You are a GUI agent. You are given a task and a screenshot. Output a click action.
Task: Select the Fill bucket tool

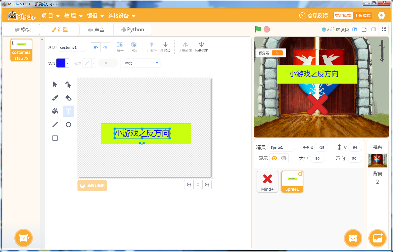[x=55, y=111]
